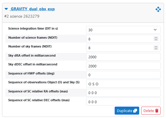This screenshot has height=118, width=166.
Task: Duplicate this template
Action: pos(127,111)
